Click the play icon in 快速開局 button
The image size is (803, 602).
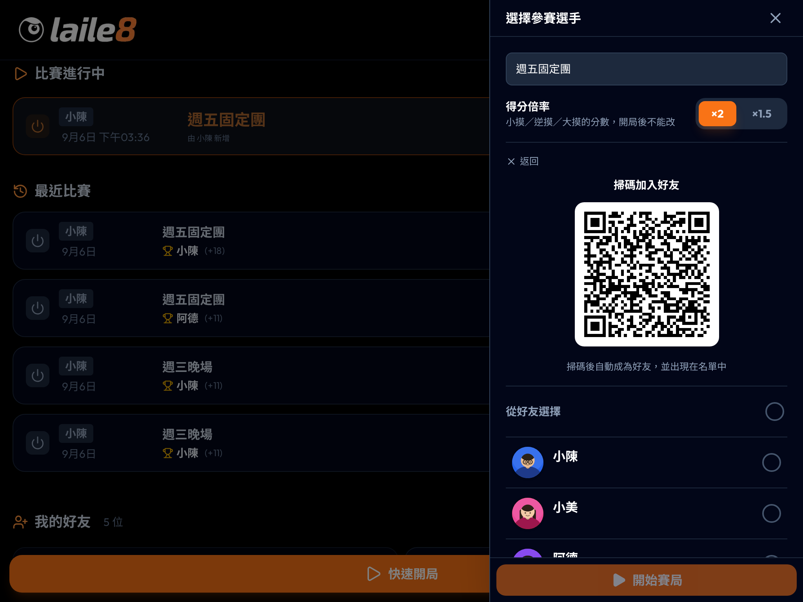373,574
